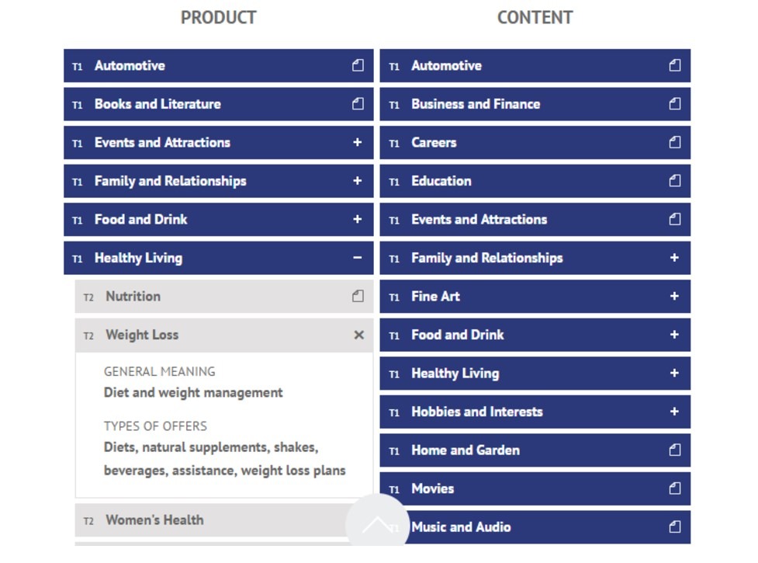Open page icon for Home and Garden
758x563 pixels.
click(x=674, y=450)
